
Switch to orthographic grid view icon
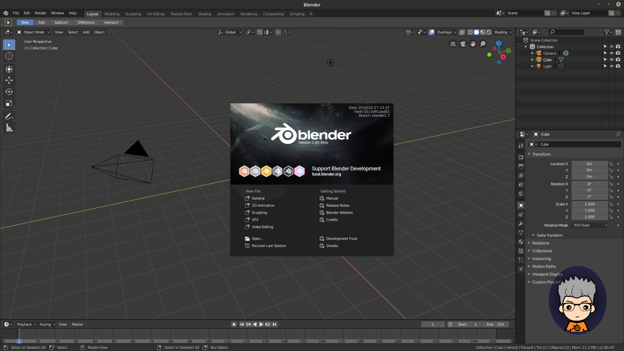click(453, 44)
